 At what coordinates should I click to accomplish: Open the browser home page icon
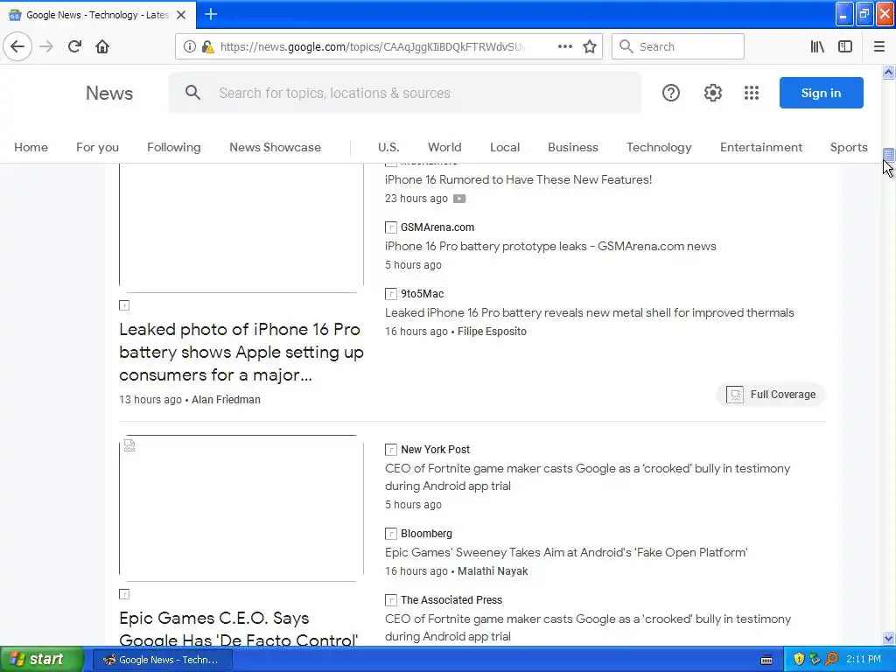coord(102,46)
